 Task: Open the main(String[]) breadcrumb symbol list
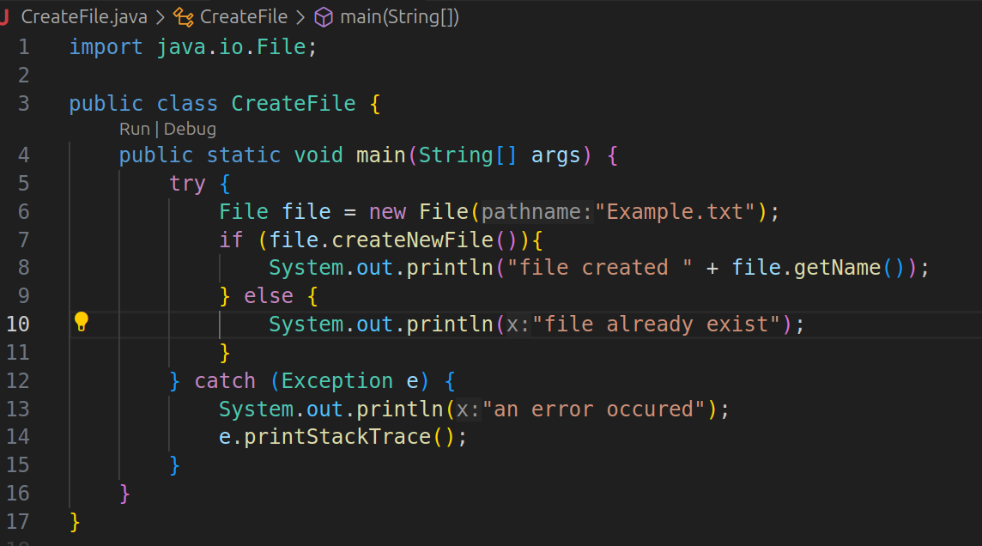click(x=399, y=16)
